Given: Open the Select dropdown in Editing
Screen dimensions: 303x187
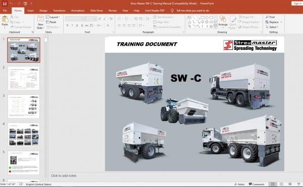Looking at the screenshot, I should click(x=272, y=27).
